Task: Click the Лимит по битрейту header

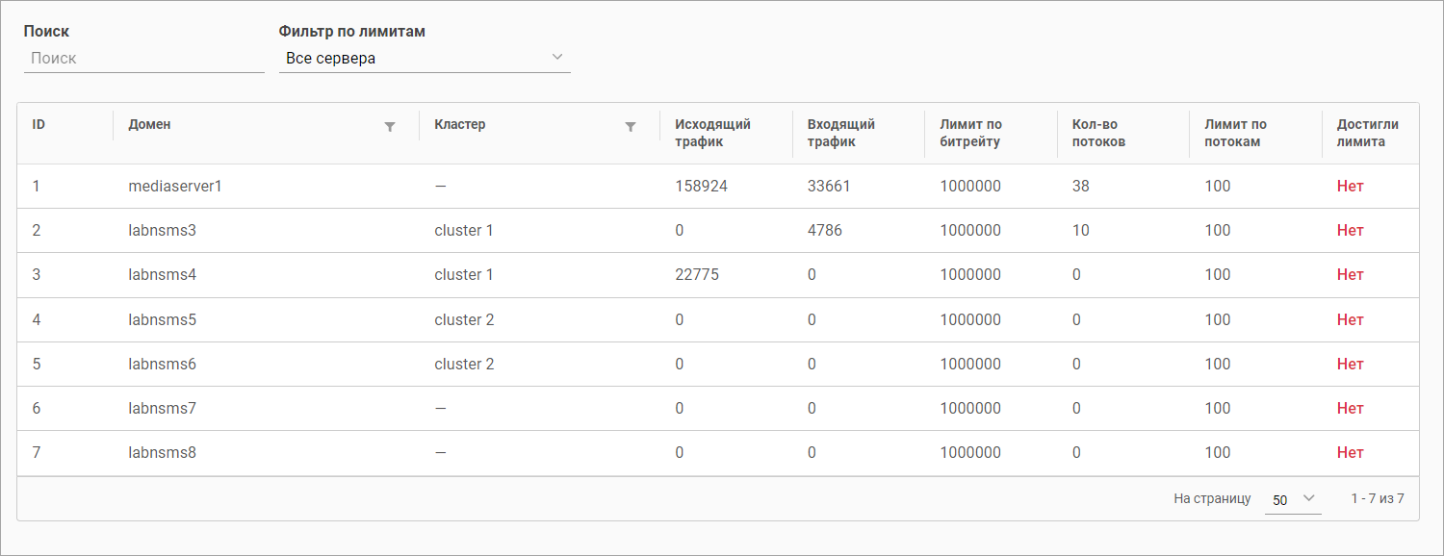Action: (x=970, y=133)
